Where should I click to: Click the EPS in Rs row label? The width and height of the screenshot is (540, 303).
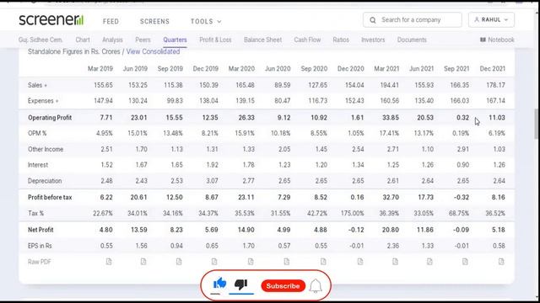(40, 246)
